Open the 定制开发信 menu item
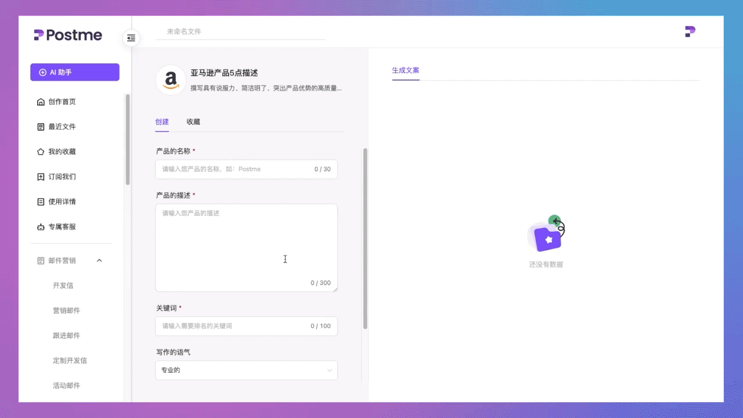The width and height of the screenshot is (743, 418). [70, 360]
